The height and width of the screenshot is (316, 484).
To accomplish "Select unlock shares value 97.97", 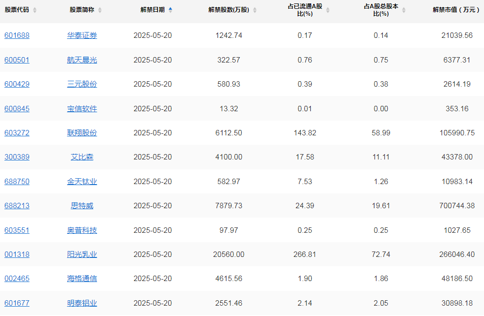I will click(229, 230).
